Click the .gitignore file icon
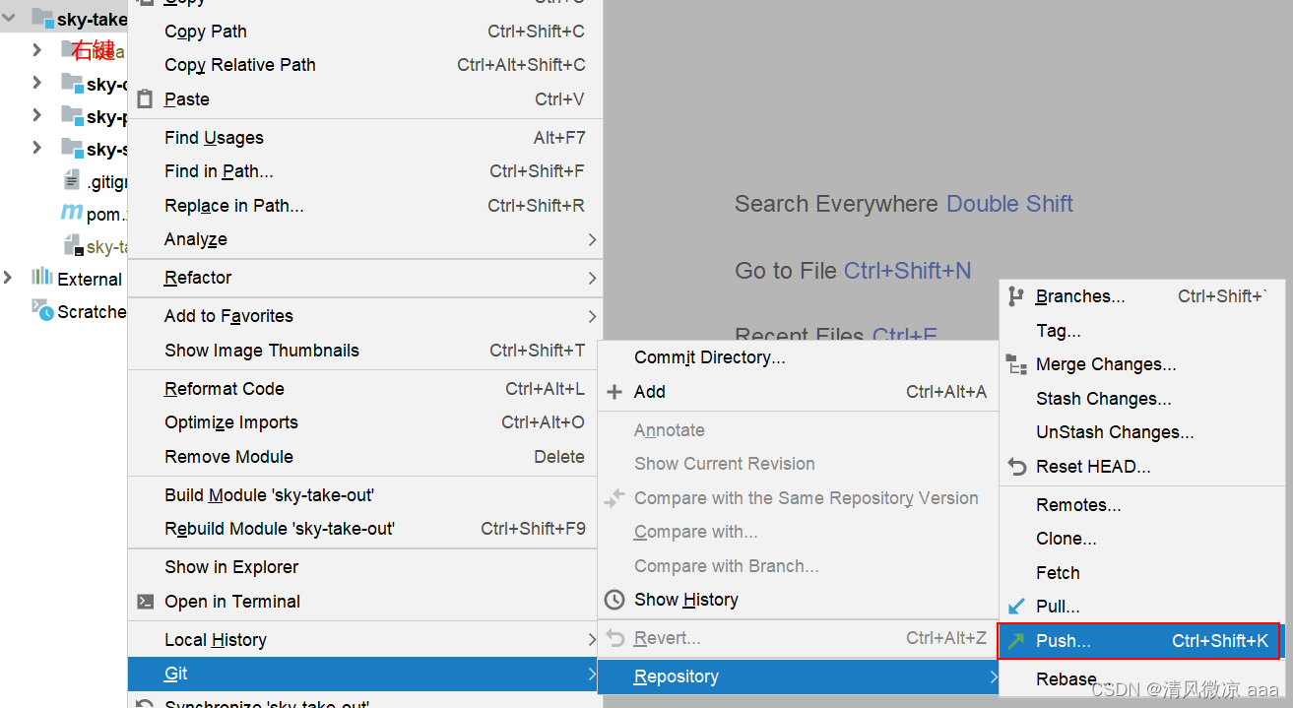 (72, 180)
